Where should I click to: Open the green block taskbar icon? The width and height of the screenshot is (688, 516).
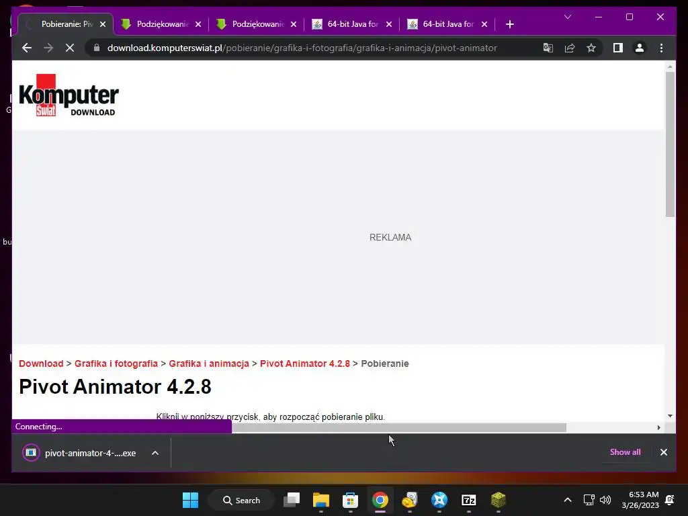(498, 500)
